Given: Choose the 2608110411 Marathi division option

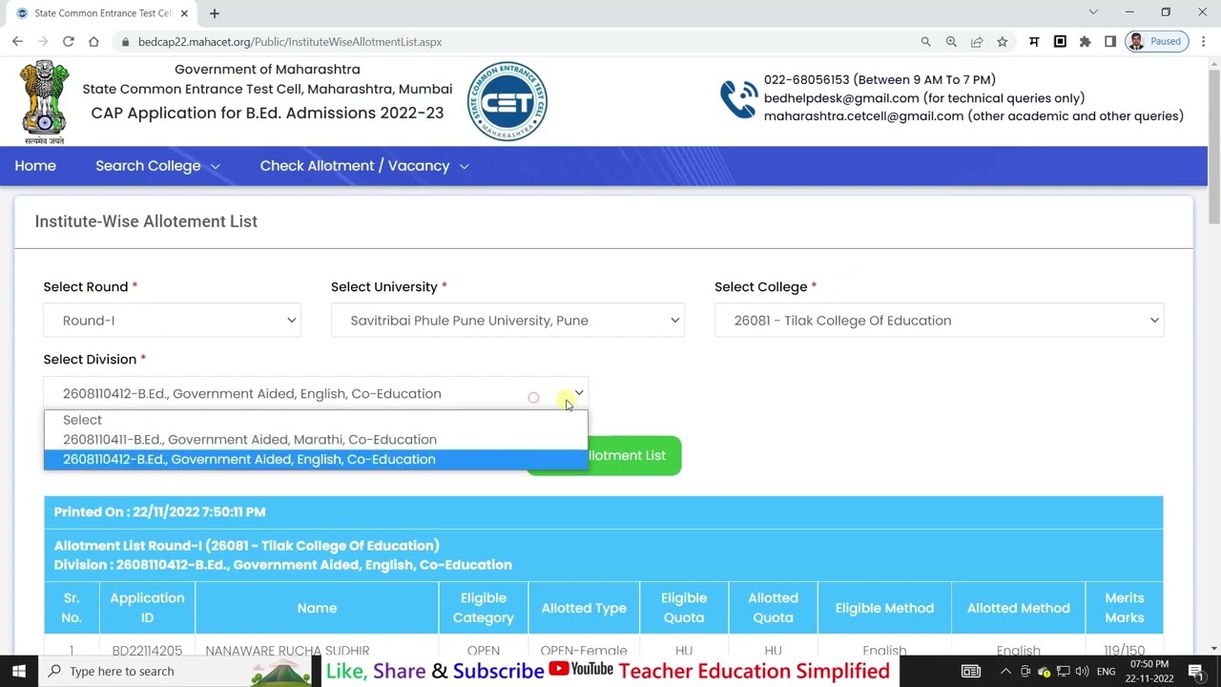Looking at the screenshot, I should [316, 440].
